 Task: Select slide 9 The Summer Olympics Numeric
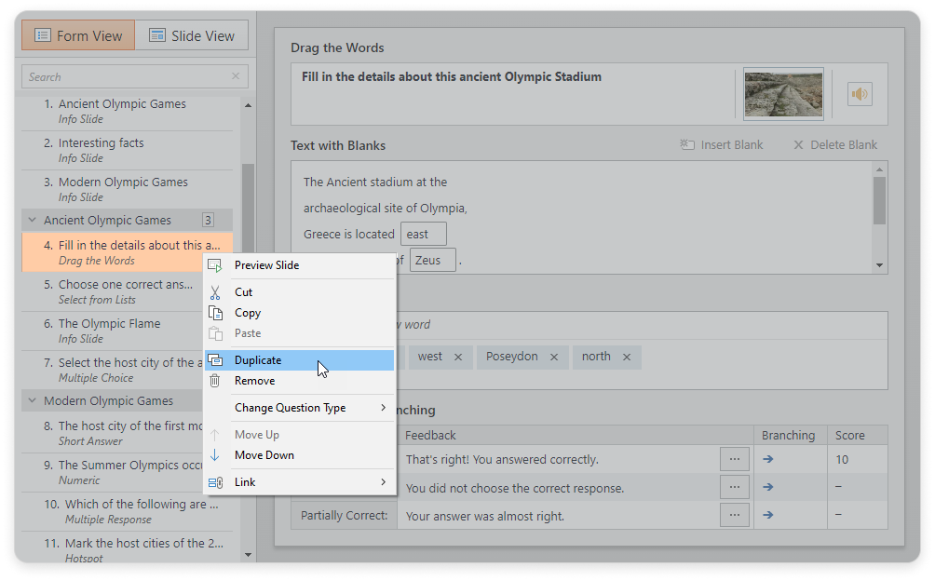pos(114,473)
